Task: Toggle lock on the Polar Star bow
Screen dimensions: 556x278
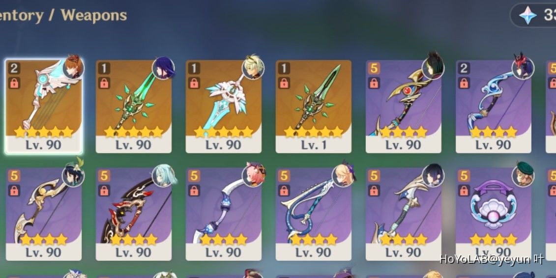Action: (x=14, y=83)
